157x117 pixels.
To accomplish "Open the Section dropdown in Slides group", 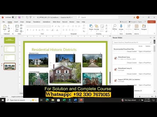I will [x=22, y=31].
